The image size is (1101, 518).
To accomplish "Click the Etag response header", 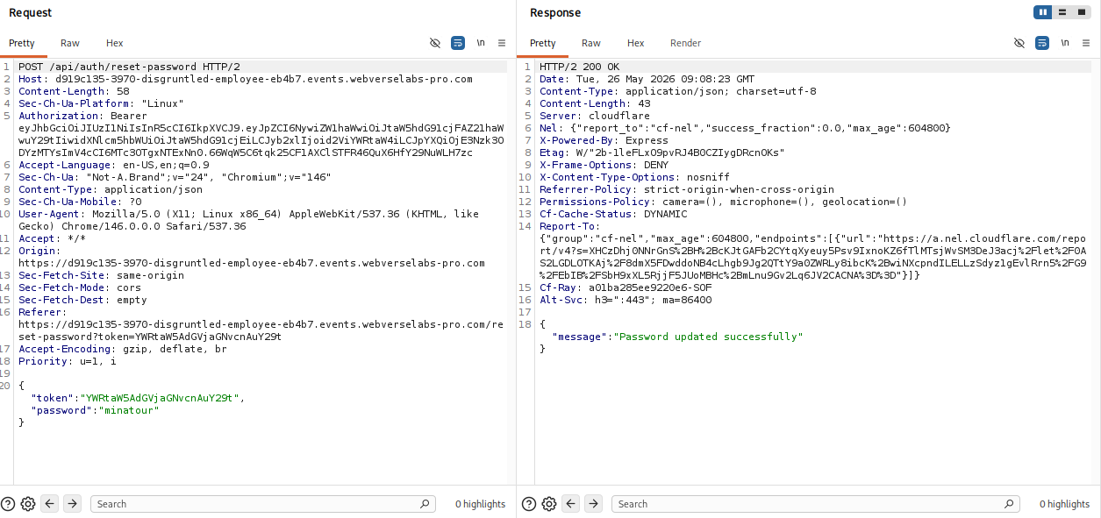I will click(662, 153).
